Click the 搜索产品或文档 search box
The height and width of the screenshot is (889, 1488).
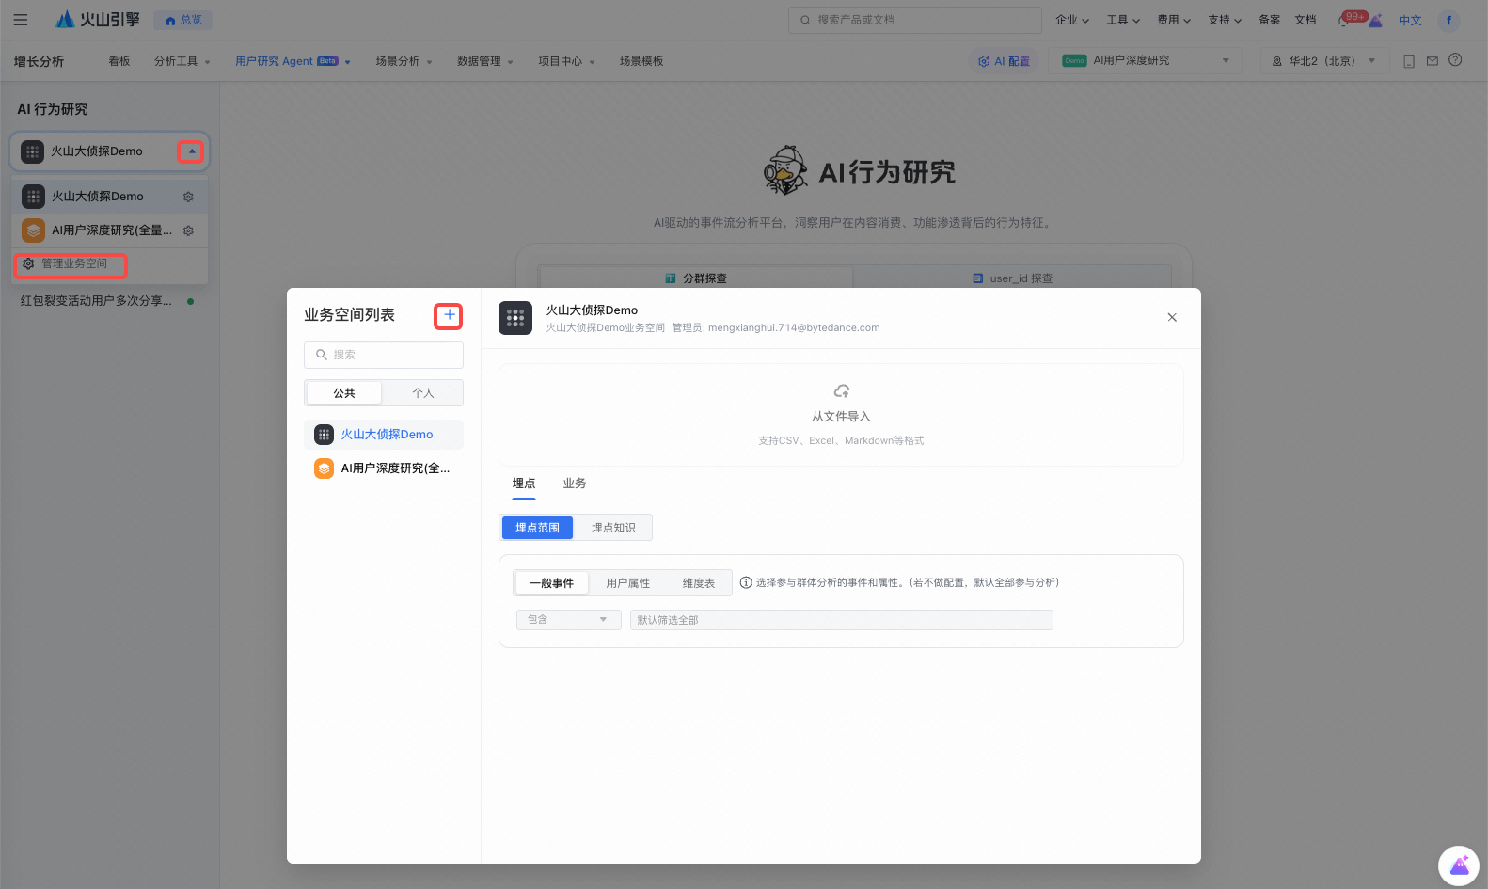point(914,20)
